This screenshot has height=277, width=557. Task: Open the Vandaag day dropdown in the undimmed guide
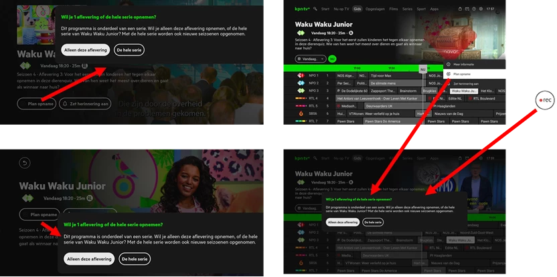311,59
